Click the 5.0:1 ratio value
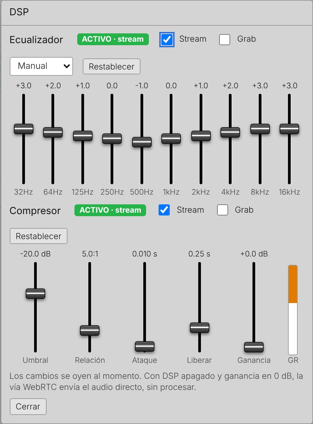 [90, 254]
